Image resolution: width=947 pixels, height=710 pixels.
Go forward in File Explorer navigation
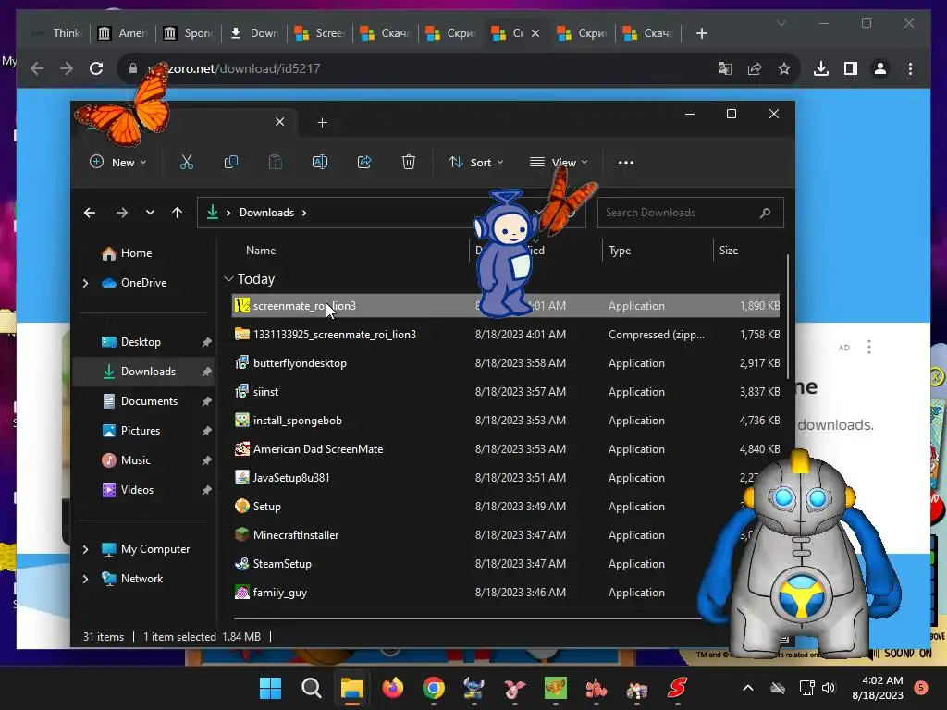[x=122, y=213]
